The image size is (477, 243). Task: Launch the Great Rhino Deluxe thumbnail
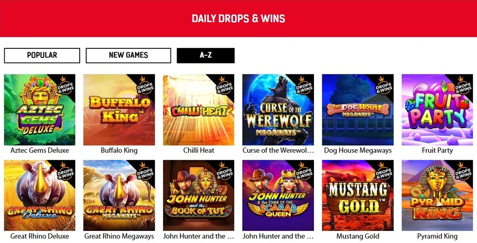[x=40, y=195]
